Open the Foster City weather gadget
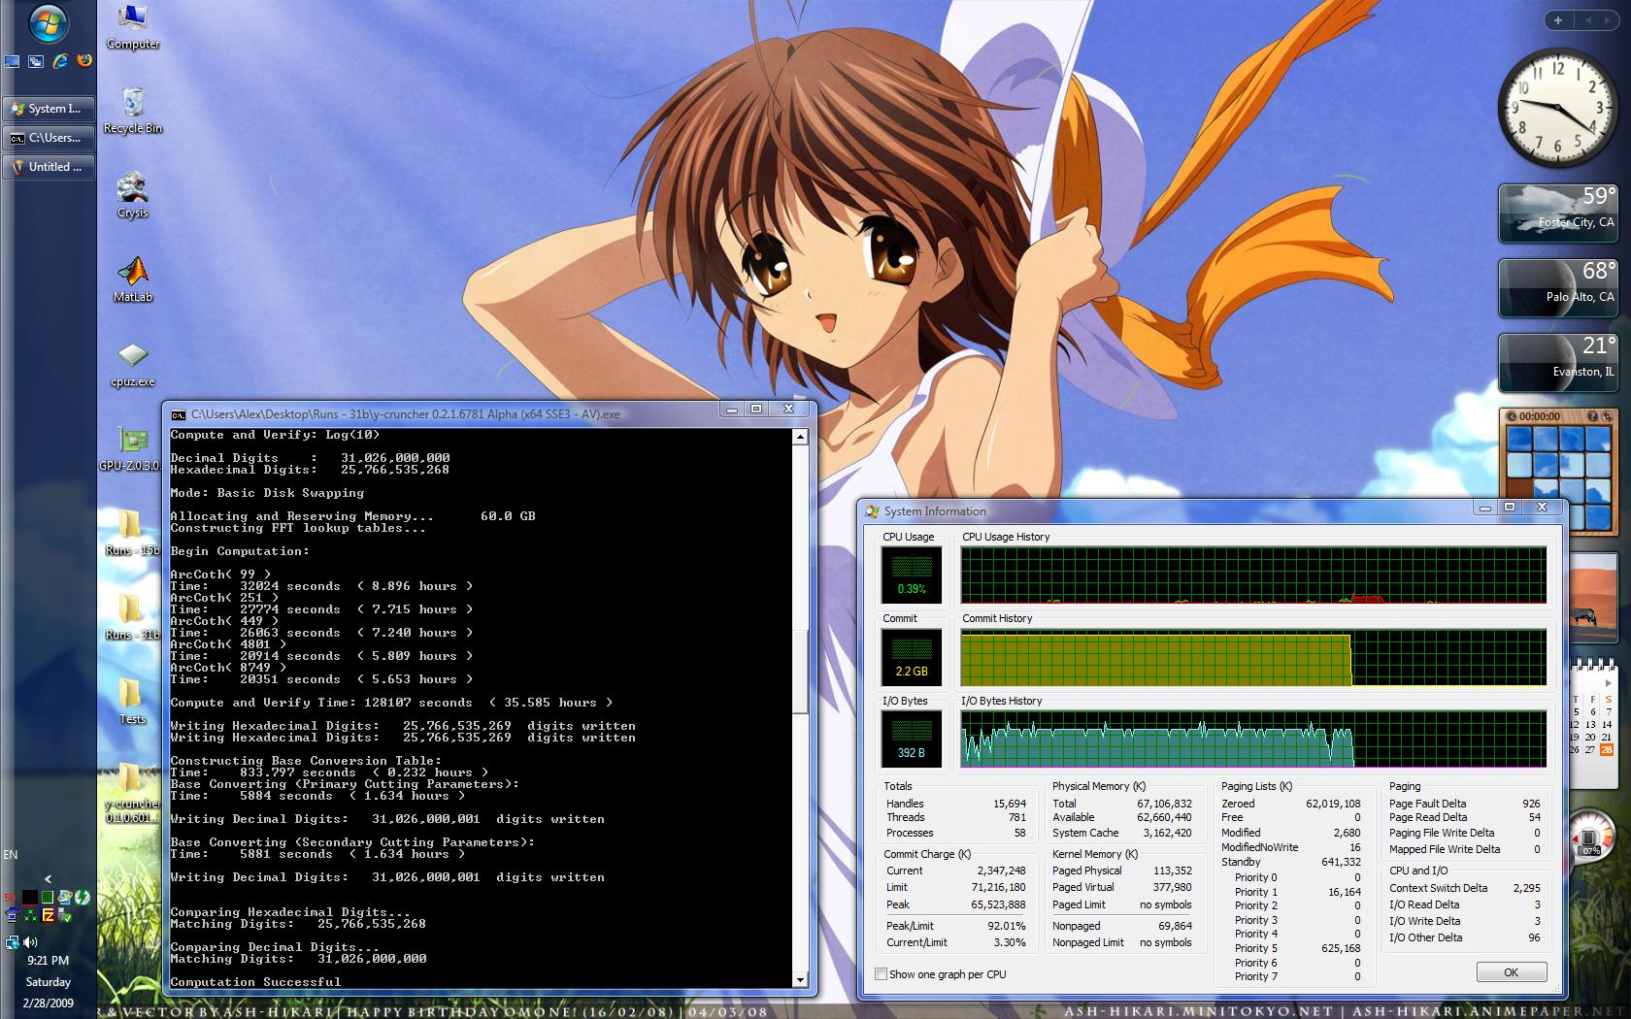This screenshot has width=1631, height=1019. (1559, 213)
